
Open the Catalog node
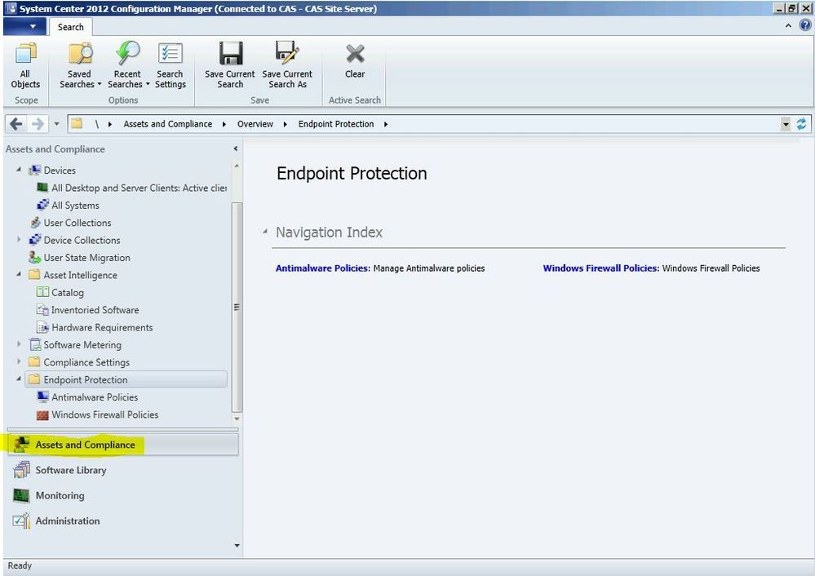click(x=60, y=292)
